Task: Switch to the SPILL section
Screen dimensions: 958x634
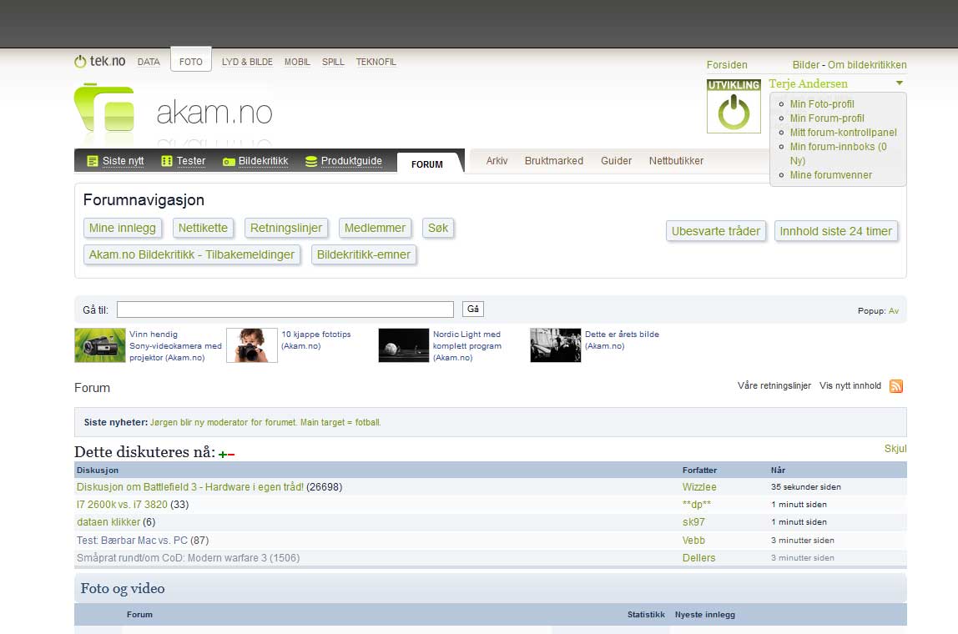Action: pyautogui.click(x=333, y=62)
